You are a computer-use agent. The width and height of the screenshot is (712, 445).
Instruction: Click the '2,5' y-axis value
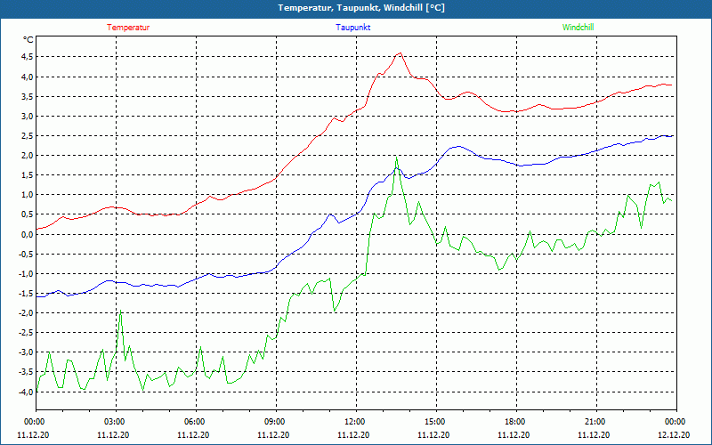(x=28, y=136)
